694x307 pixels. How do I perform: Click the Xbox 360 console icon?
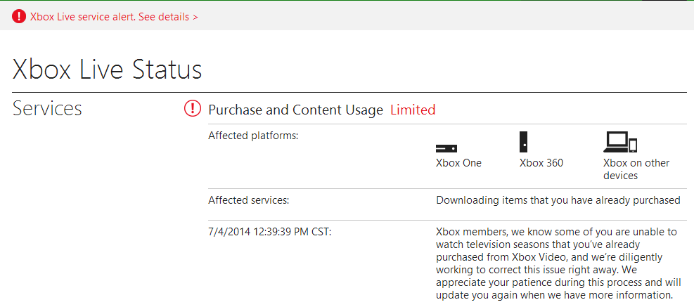point(523,142)
